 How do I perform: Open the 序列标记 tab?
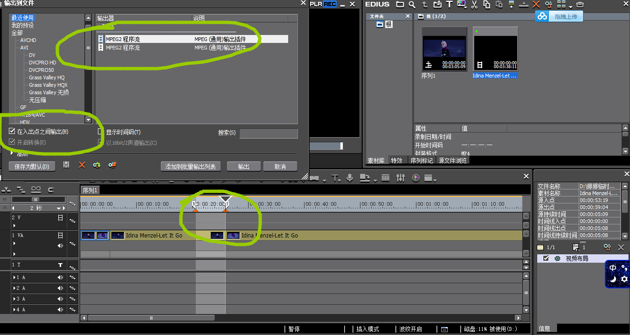point(422,161)
